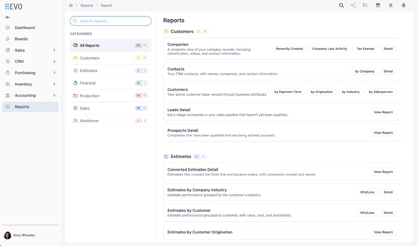Open the task checklist icon

point(365,5)
